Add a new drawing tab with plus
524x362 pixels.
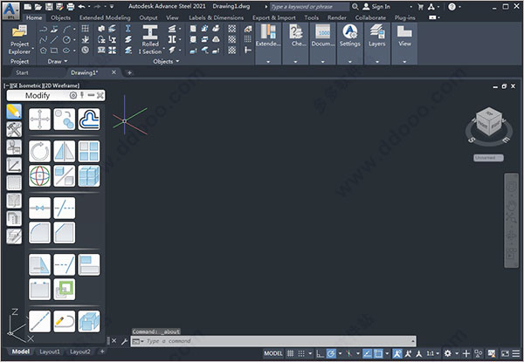coord(129,72)
